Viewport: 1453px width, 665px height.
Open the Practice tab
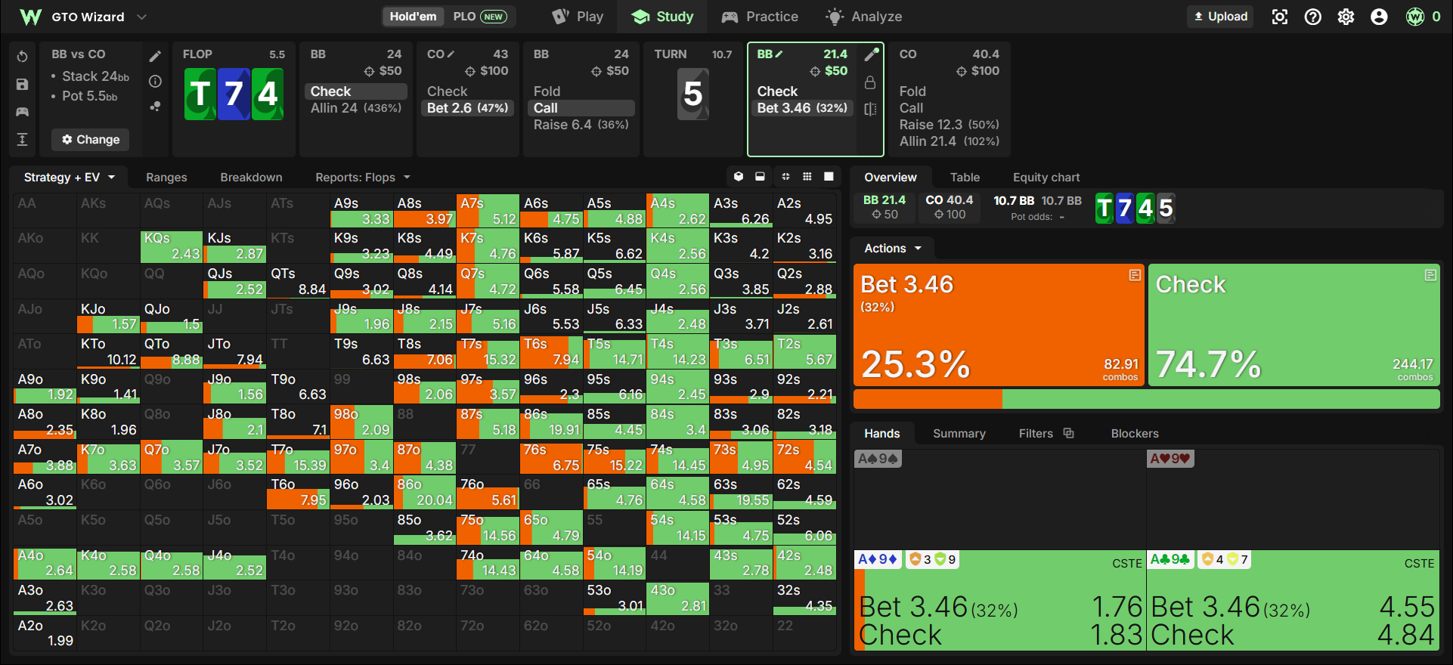click(760, 17)
